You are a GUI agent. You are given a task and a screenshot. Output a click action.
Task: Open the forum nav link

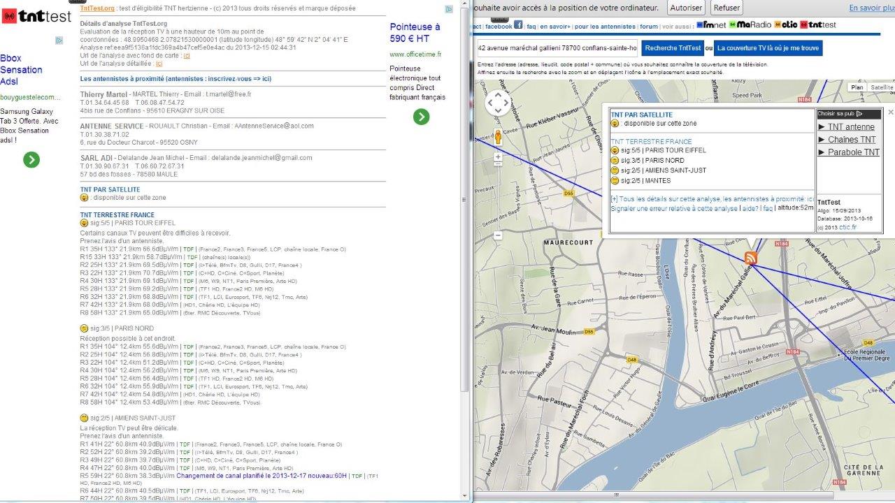coord(649,27)
